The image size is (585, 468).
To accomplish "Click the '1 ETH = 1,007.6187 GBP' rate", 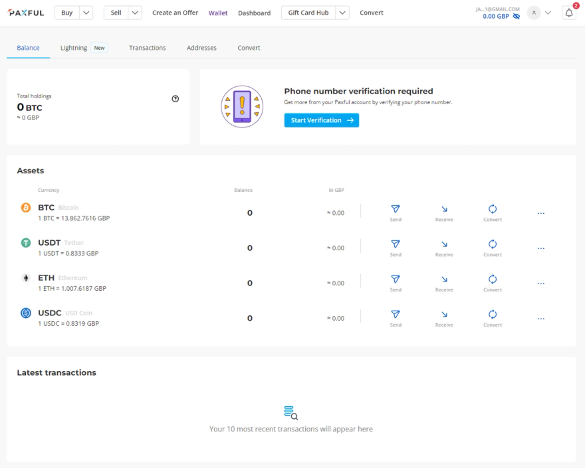I will point(72,288).
